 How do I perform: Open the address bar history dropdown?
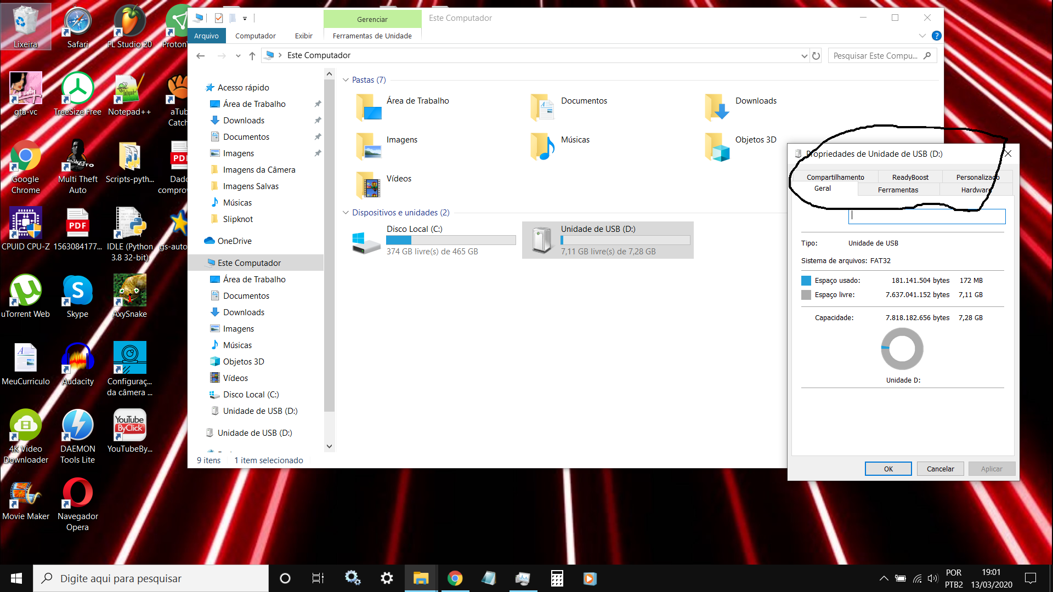point(804,55)
